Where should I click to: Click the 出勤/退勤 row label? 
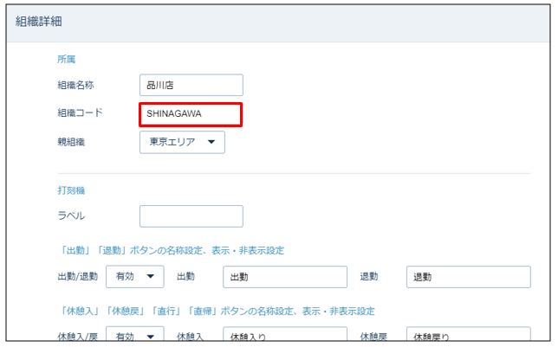pyautogui.click(x=77, y=277)
